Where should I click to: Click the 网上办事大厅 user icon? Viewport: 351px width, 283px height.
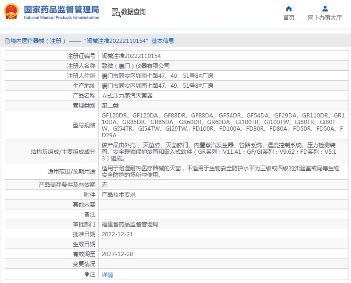click(x=325, y=8)
